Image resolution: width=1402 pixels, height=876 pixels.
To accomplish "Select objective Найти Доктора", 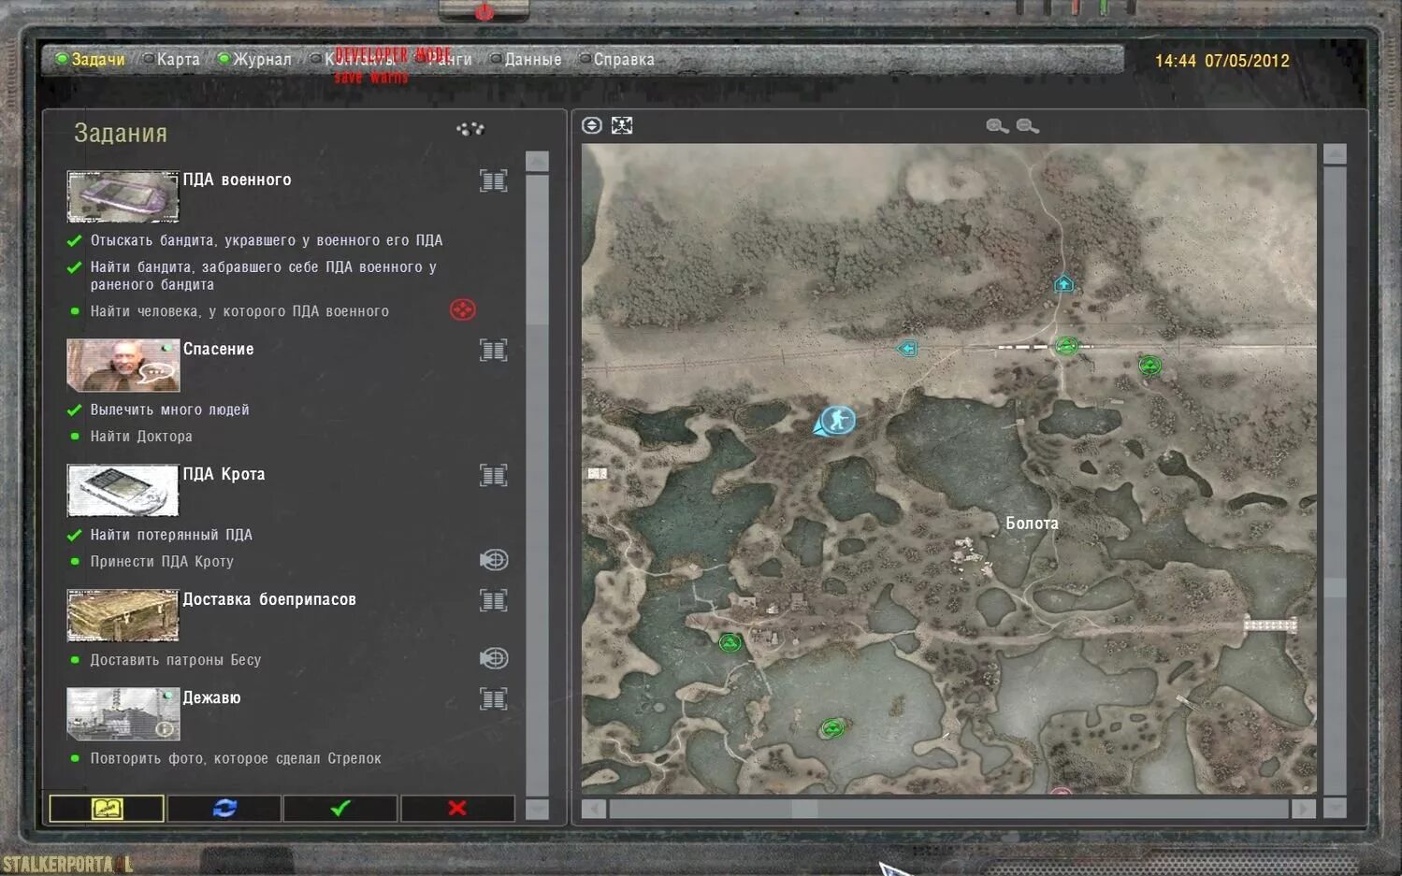I will pyautogui.click(x=141, y=437).
